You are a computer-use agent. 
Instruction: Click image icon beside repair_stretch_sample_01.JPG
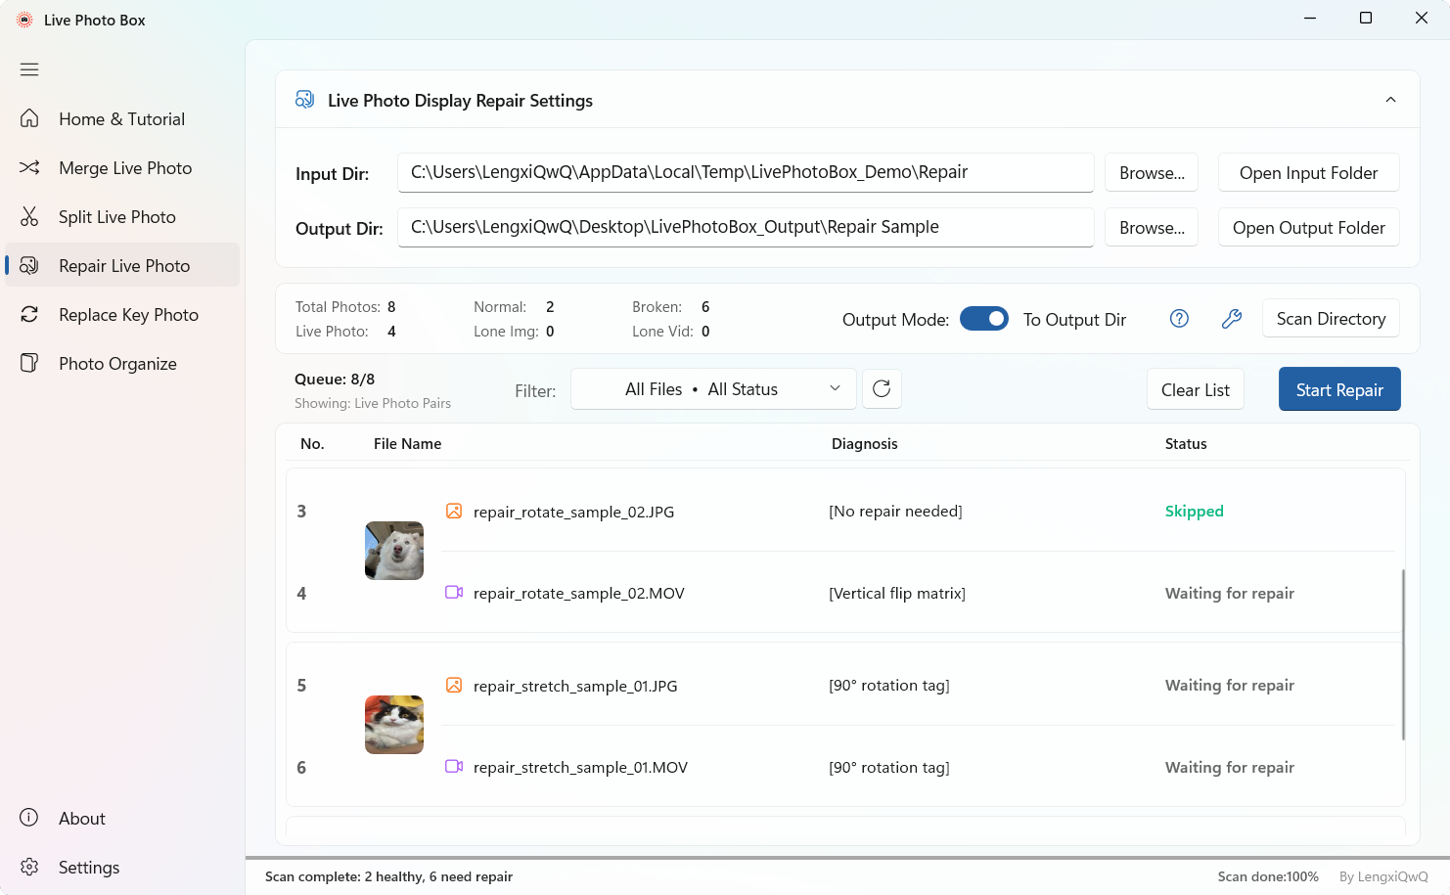coord(454,685)
